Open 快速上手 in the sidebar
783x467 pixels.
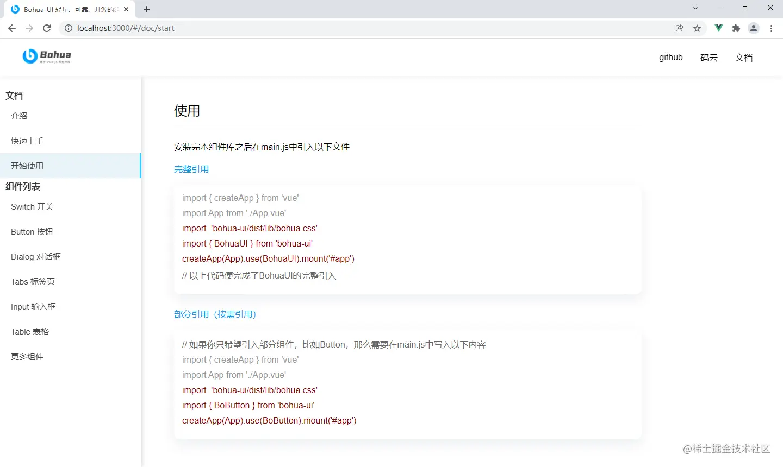(71, 141)
